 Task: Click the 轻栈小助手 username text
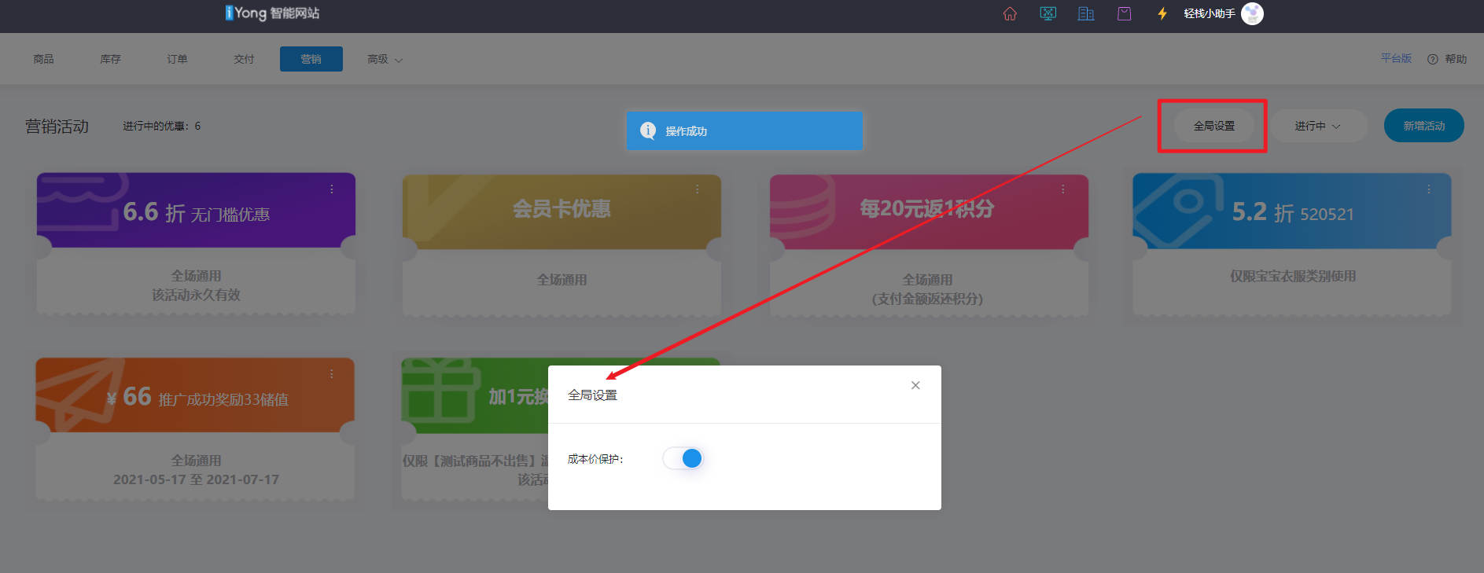pyautogui.click(x=1210, y=13)
